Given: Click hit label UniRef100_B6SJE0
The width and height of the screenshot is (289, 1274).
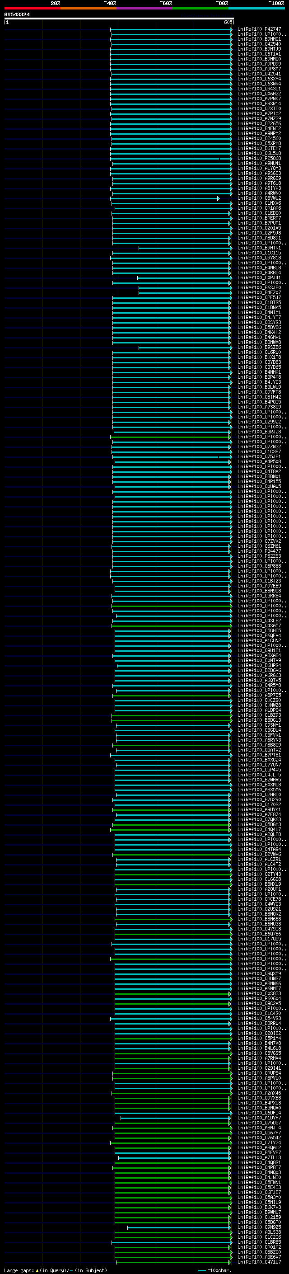Looking at the screenshot, I should [x=259, y=288].
